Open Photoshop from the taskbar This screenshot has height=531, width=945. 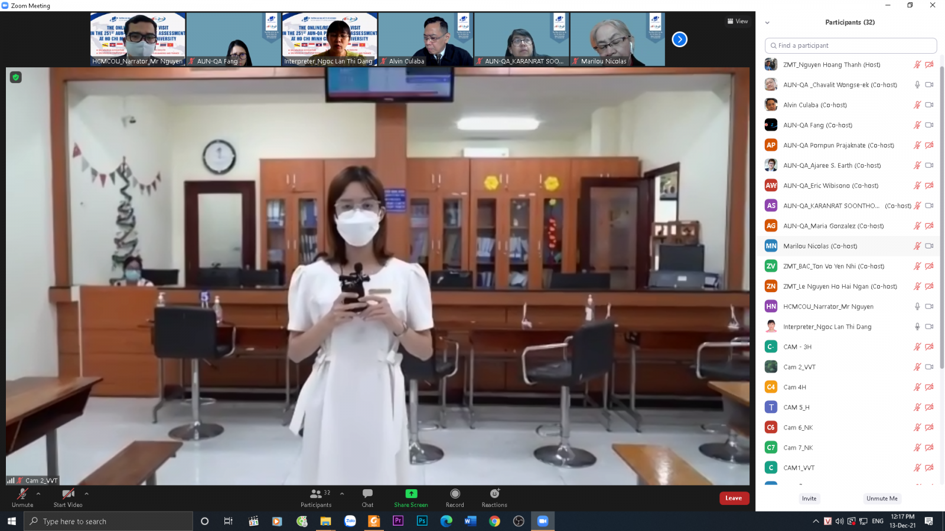click(422, 521)
